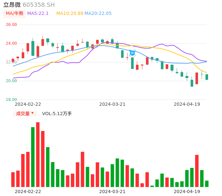Select the tallest red volume bar
The height and width of the screenshot is (196, 222).
38,154
